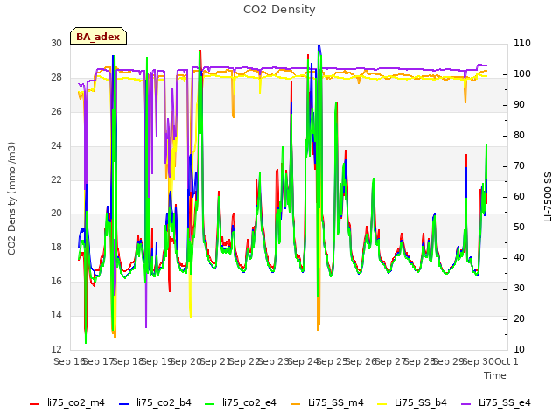Screen dimensions: 560x420
Task: Click the 30 value on left axis
Action: [56, 44]
